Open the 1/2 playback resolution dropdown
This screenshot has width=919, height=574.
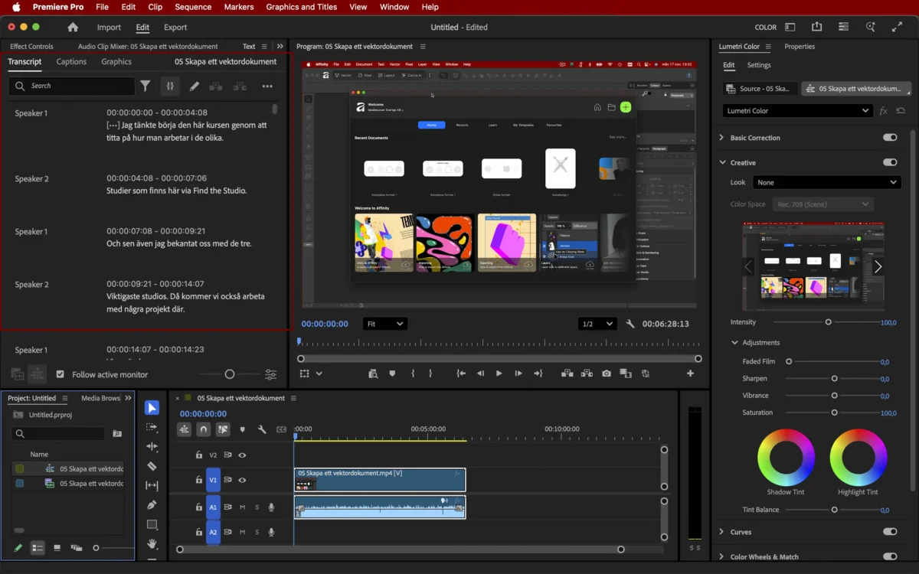click(597, 323)
